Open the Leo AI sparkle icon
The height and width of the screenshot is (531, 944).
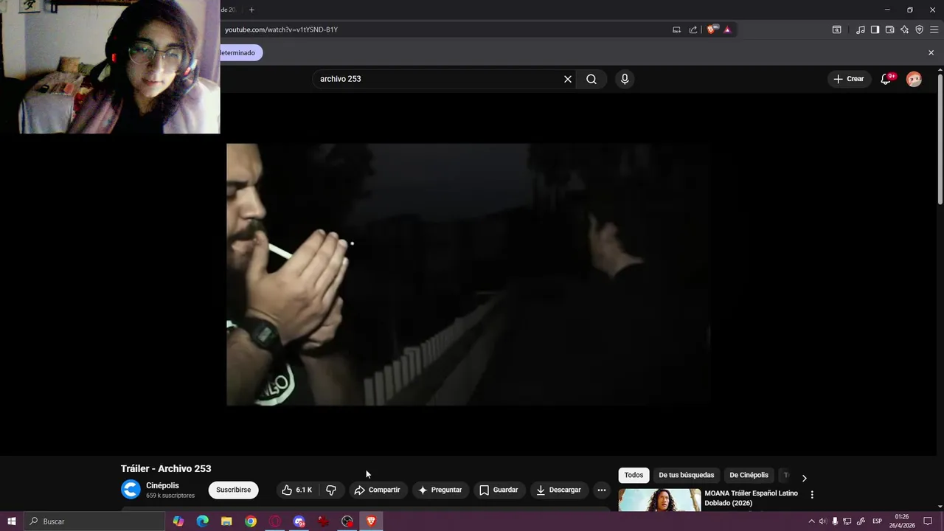click(904, 29)
